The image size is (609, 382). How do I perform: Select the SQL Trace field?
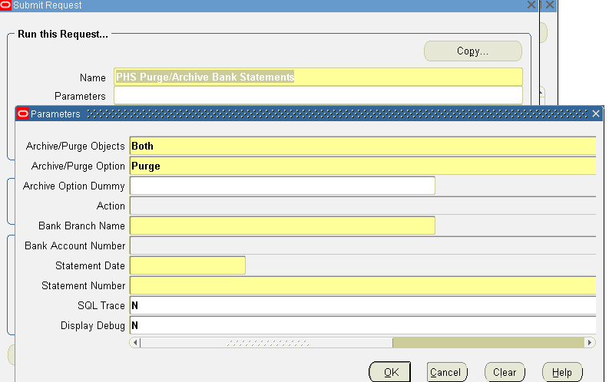coord(362,305)
